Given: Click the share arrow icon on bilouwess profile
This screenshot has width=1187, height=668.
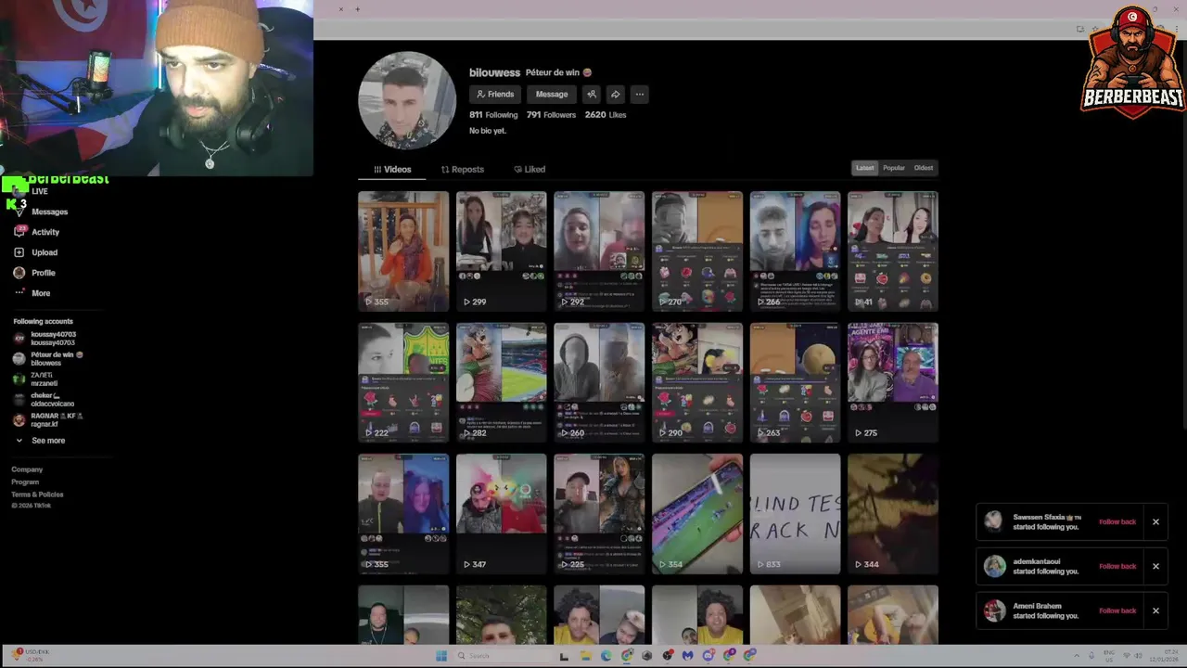Looking at the screenshot, I should [x=615, y=94].
